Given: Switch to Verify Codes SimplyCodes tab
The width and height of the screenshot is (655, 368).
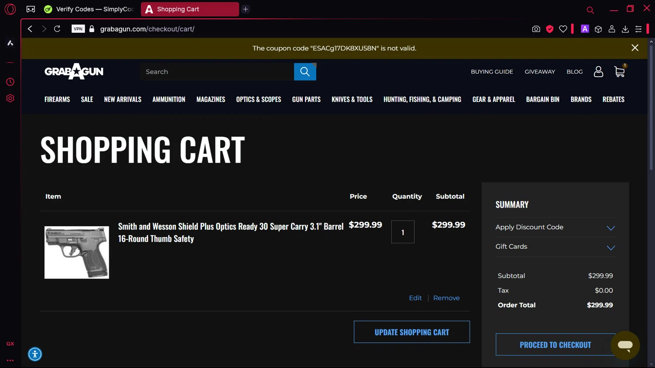Looking at the screenshot, I should [89, 9].
